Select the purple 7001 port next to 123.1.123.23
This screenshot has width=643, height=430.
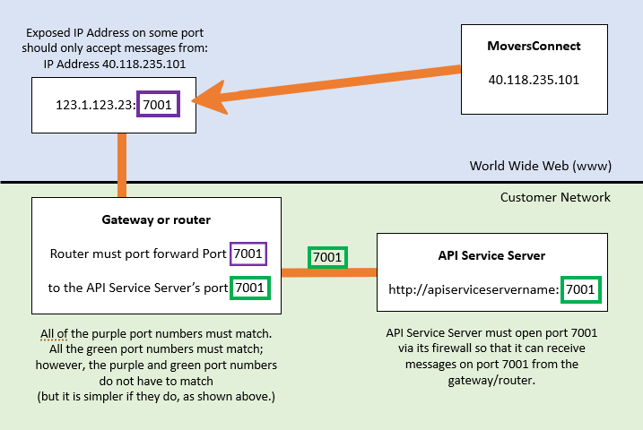point(159,105)
